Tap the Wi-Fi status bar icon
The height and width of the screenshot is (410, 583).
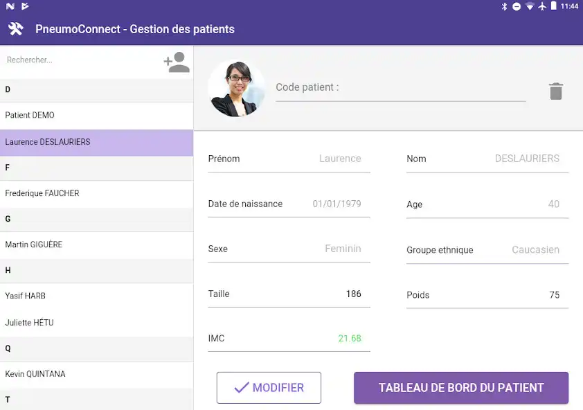point(530,6)
